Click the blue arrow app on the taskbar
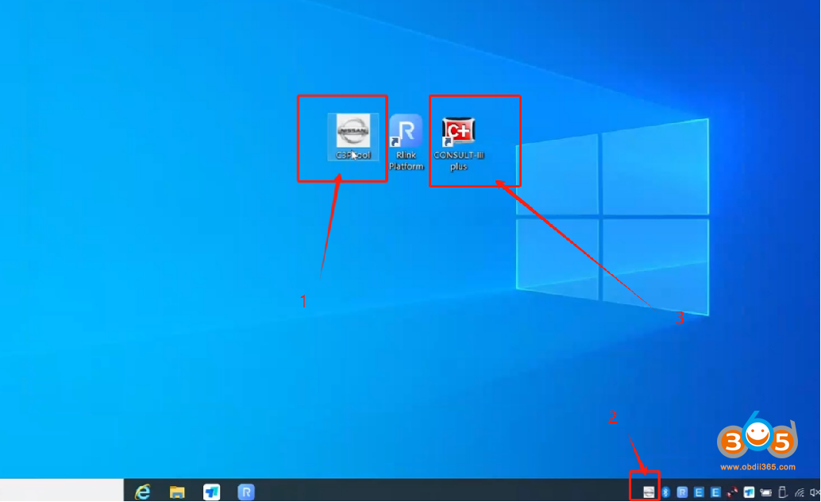 tap(211, 492)
